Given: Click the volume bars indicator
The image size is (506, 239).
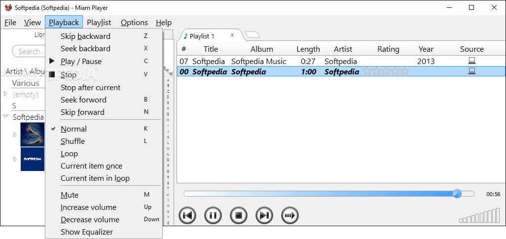Looking at the screenshot, I should (479, 216).
